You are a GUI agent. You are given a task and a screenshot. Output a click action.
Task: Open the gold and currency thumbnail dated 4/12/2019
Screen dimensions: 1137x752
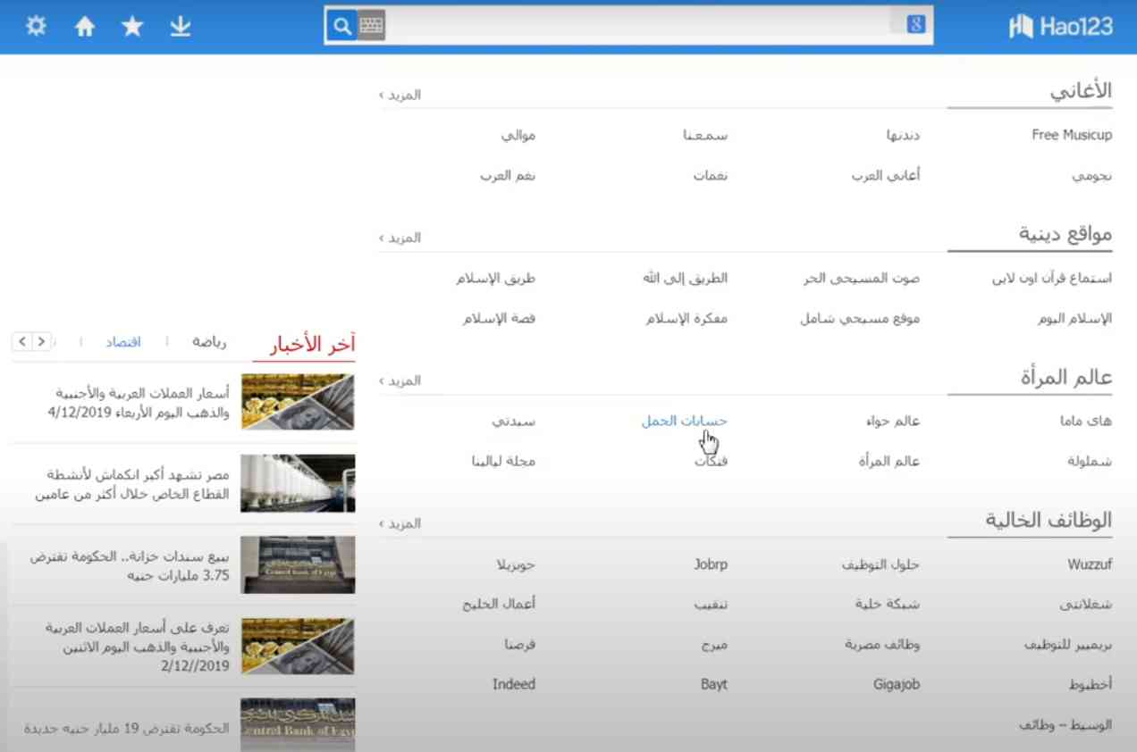[x=298, y=402]
